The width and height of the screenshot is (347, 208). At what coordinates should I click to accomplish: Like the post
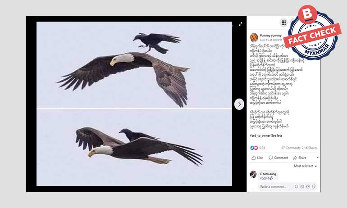click(257, 158)
